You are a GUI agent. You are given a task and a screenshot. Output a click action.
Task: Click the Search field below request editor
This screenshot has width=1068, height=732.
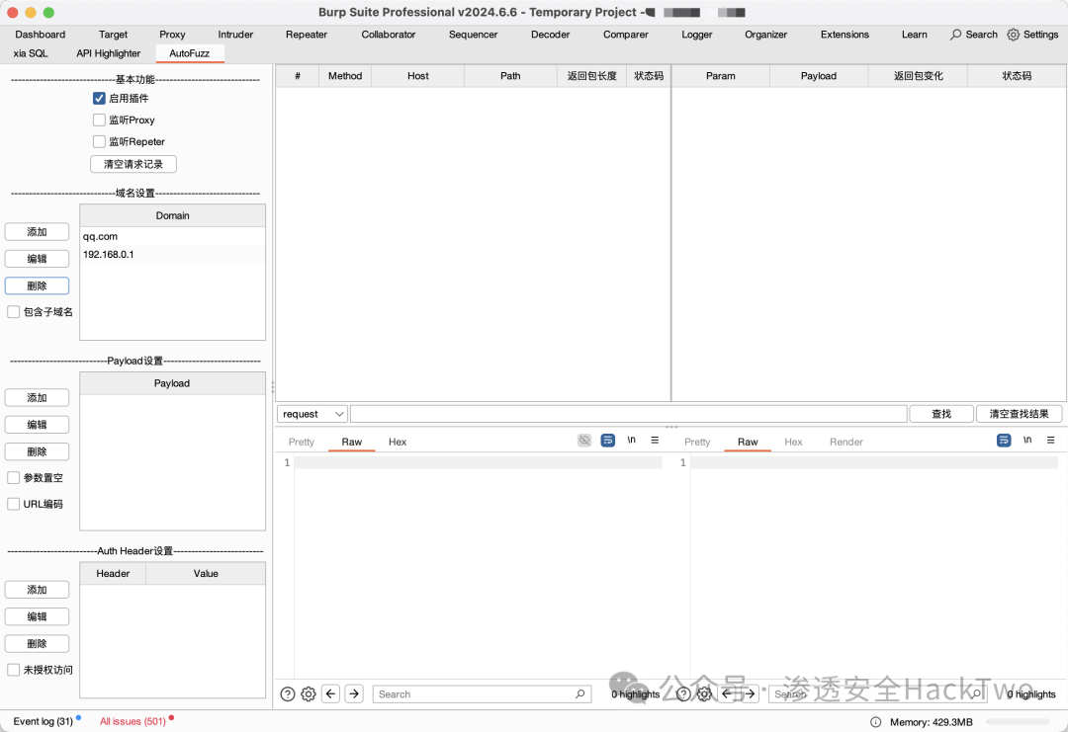click(x=482, y=693)
